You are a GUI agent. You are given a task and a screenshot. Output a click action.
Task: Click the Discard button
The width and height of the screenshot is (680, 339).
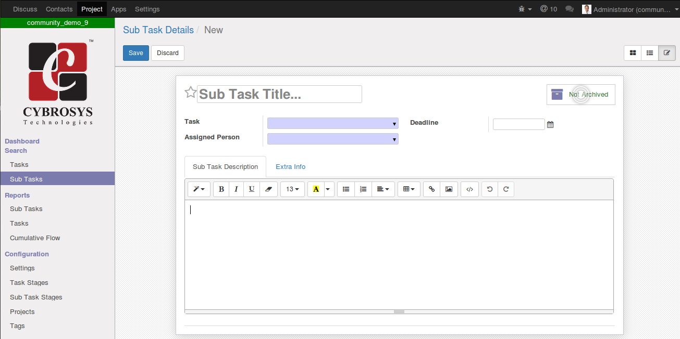pos(168,53)
